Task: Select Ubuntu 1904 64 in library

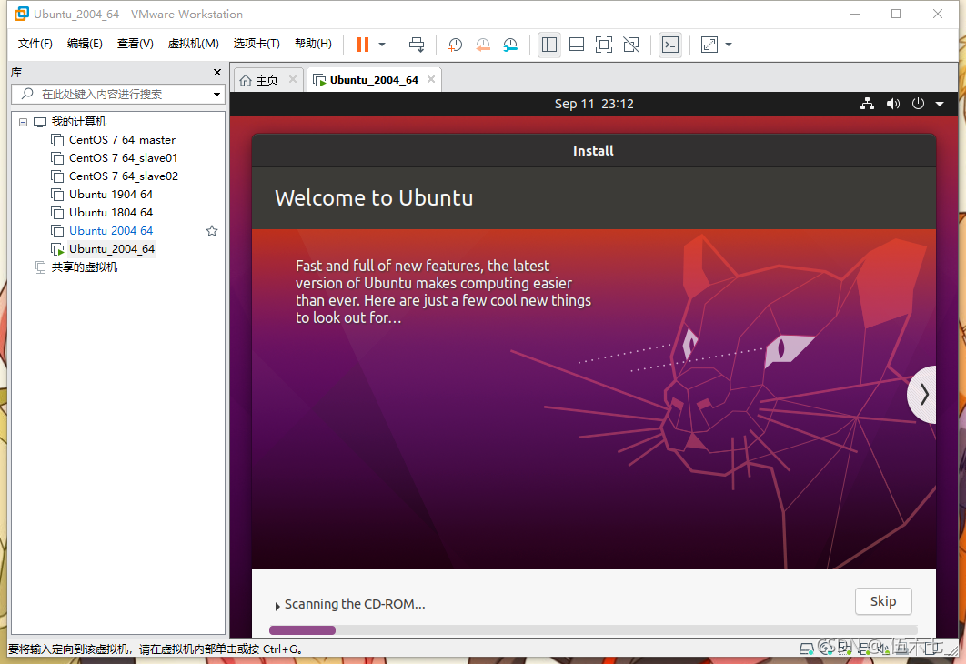Action: click(x=111, y=194)
